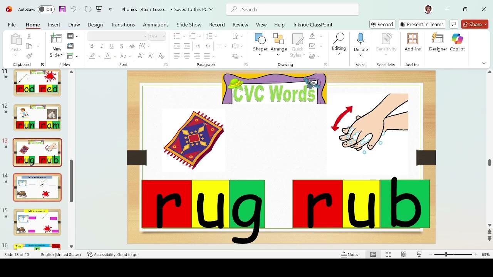
Task: Open the Animations tab
Action: click(x=156, y=25)
